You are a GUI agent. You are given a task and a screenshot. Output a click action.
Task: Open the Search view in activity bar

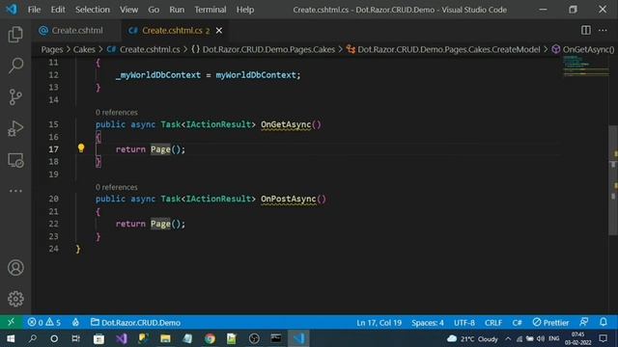tap(15, 66)
